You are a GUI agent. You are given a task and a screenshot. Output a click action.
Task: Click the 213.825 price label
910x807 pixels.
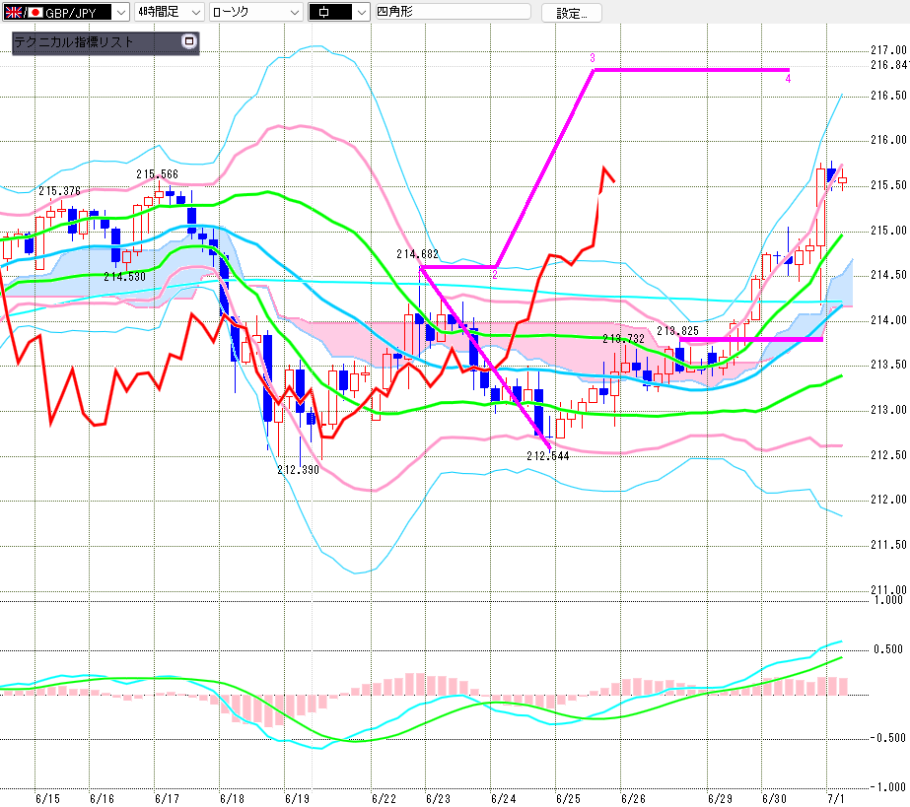(x=677, y=331)
